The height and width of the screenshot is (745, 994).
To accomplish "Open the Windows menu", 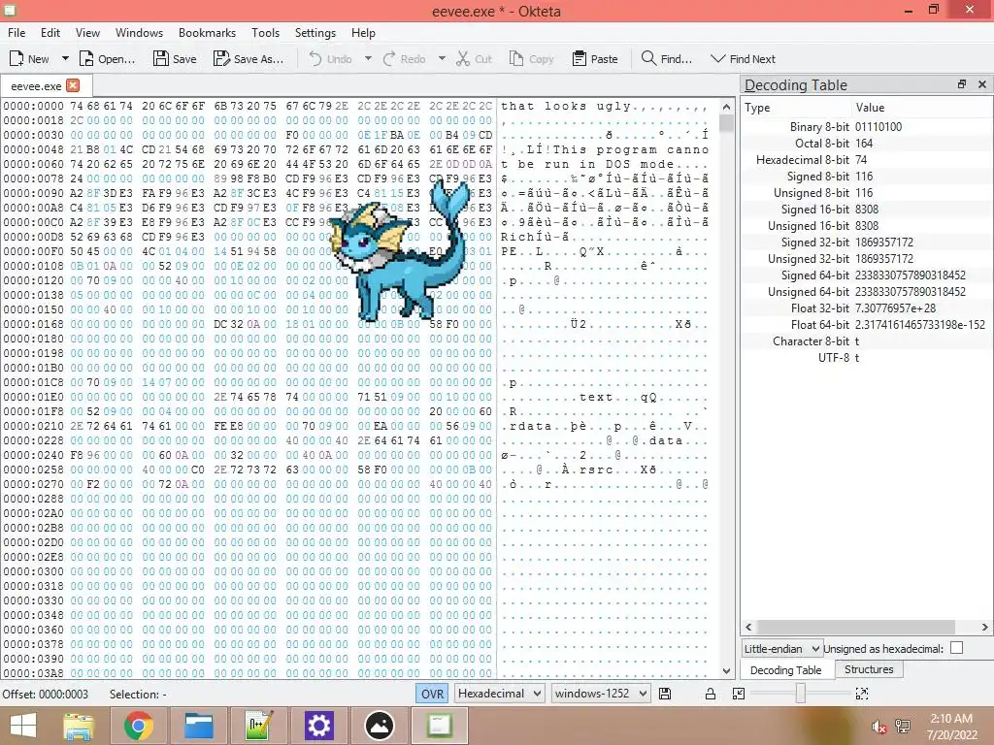I will [x=139, y=33].
